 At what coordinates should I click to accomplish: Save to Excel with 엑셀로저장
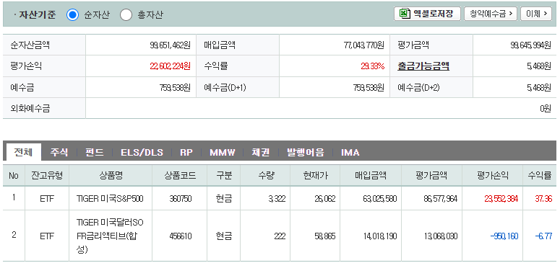tap(427, 14)
